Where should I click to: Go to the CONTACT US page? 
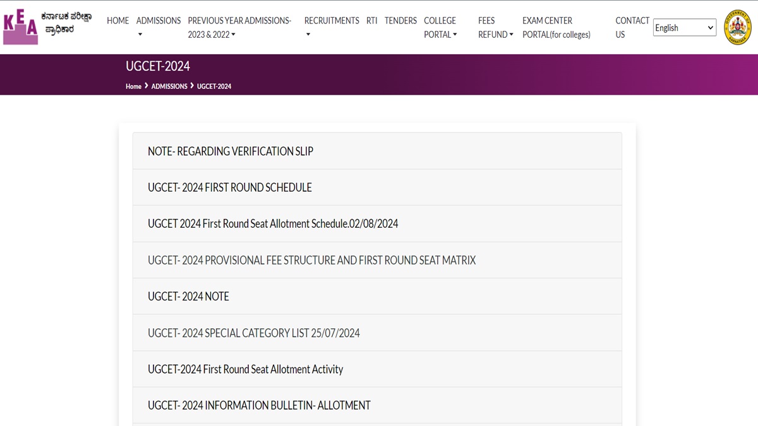click(x=632, y=27)
